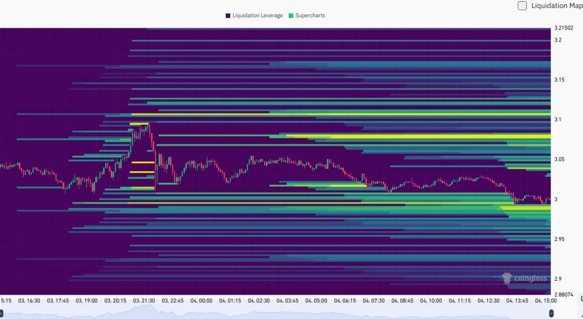
Task: Click the 2.88074 bottom price value
Action: 565,294
